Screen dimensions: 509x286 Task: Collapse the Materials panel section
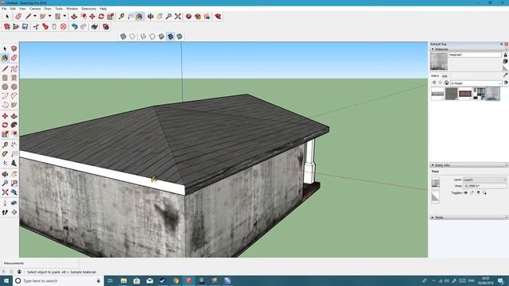tap(433, 49)
